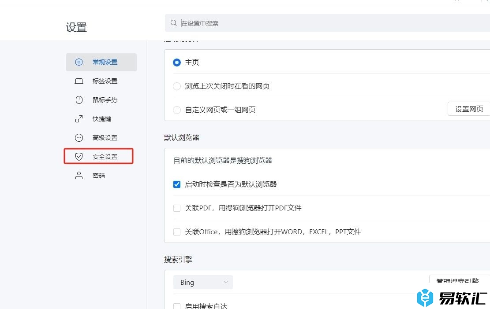Screen dimensions: 490x309
Task: Select 自定义网页或一组网页 radio option
Action: [x=177, y=110]
